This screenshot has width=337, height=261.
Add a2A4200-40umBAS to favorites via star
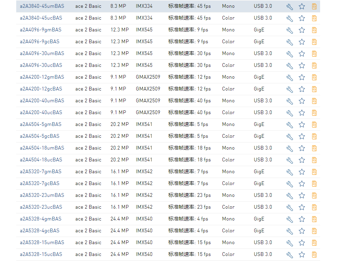click(x=302, y=101)
